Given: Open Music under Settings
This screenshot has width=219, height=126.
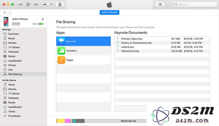Looking at the screenshot, I should (12, 38).
